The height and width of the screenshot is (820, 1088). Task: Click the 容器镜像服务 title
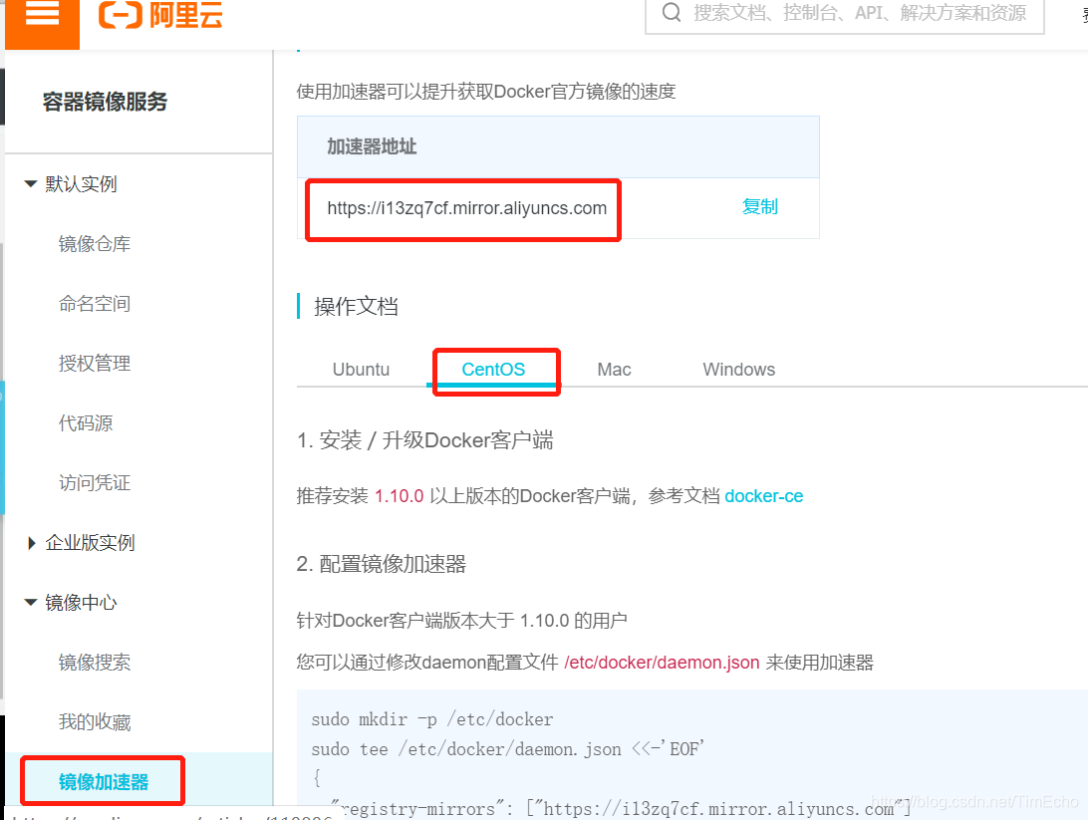pyautogui.click(x=105, y=102)
